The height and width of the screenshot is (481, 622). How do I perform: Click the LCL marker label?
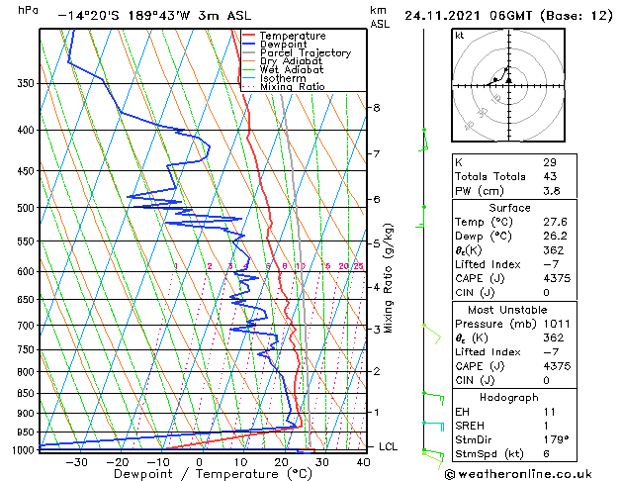[x=389, y=446]
